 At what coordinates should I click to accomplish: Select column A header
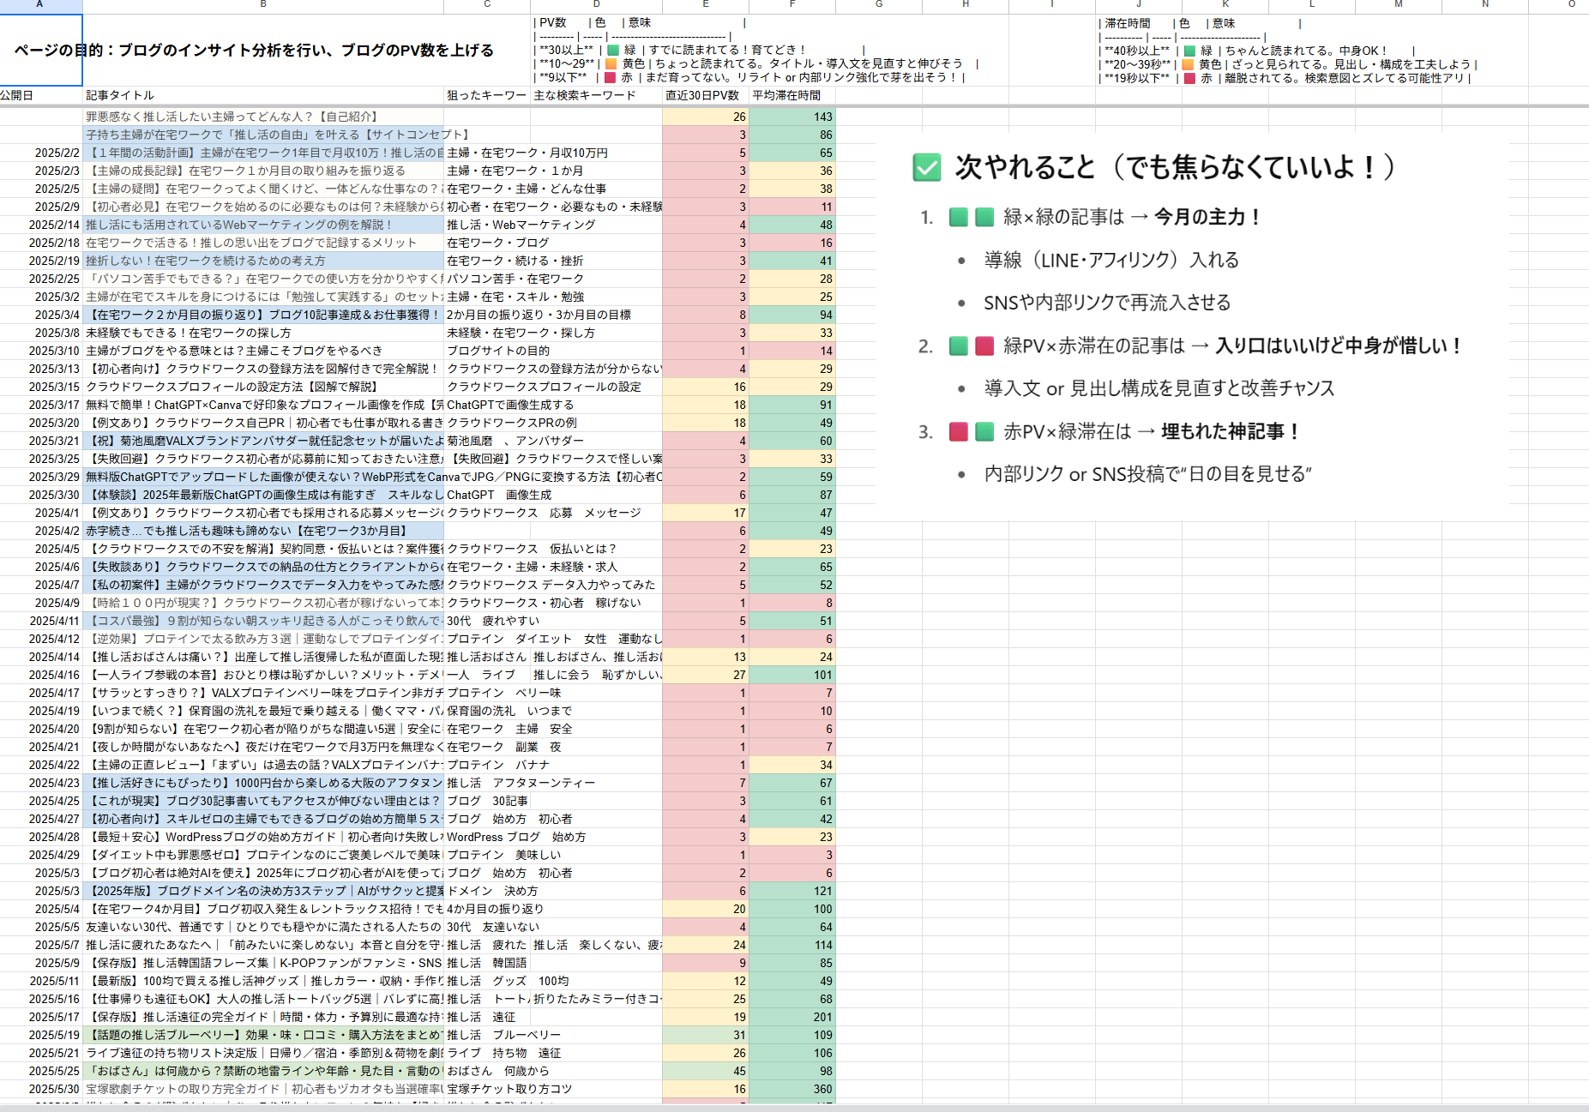[x=41, y=5]
